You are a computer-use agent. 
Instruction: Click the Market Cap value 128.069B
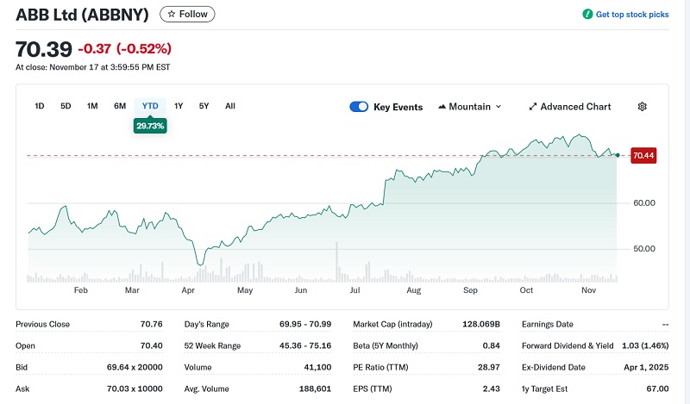(x=481, y=325)
